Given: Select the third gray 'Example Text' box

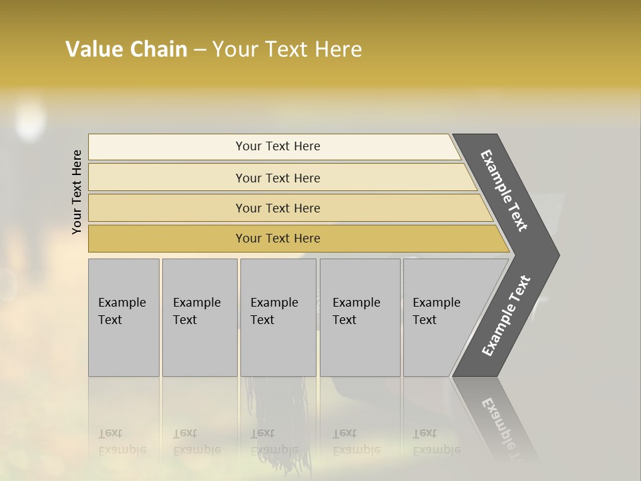Looking at the screenshot, I should (x=278, y=317).
